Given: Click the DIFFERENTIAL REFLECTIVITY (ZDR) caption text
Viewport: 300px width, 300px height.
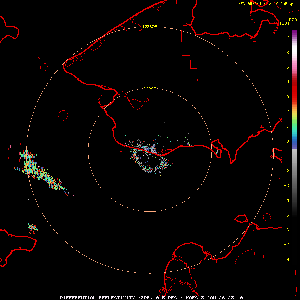Looking at the screenshot, I should tap(106, 298).
